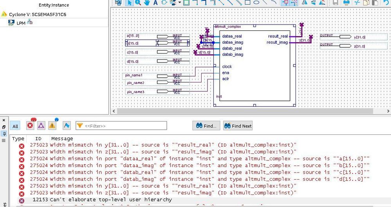Viewport: 391px width, 207px height.
Task: Choose the Orthogonal Bus tool
Action: click(x=204, y=2)
